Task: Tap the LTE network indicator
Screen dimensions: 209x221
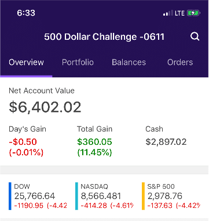Action: point(179,13)
